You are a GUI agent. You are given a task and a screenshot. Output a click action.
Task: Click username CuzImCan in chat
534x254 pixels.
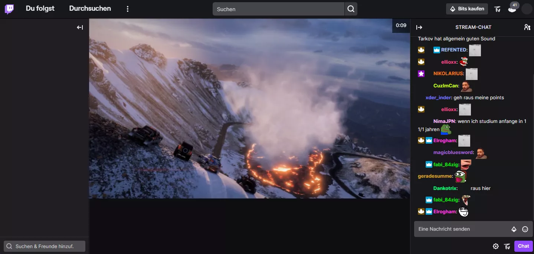pyautogui.click(x=446, y=86)
